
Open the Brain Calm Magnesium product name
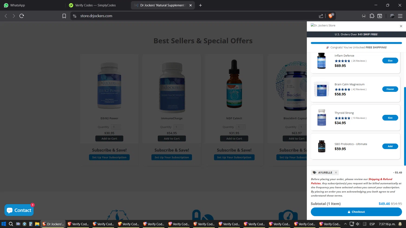tap(349, 84)
